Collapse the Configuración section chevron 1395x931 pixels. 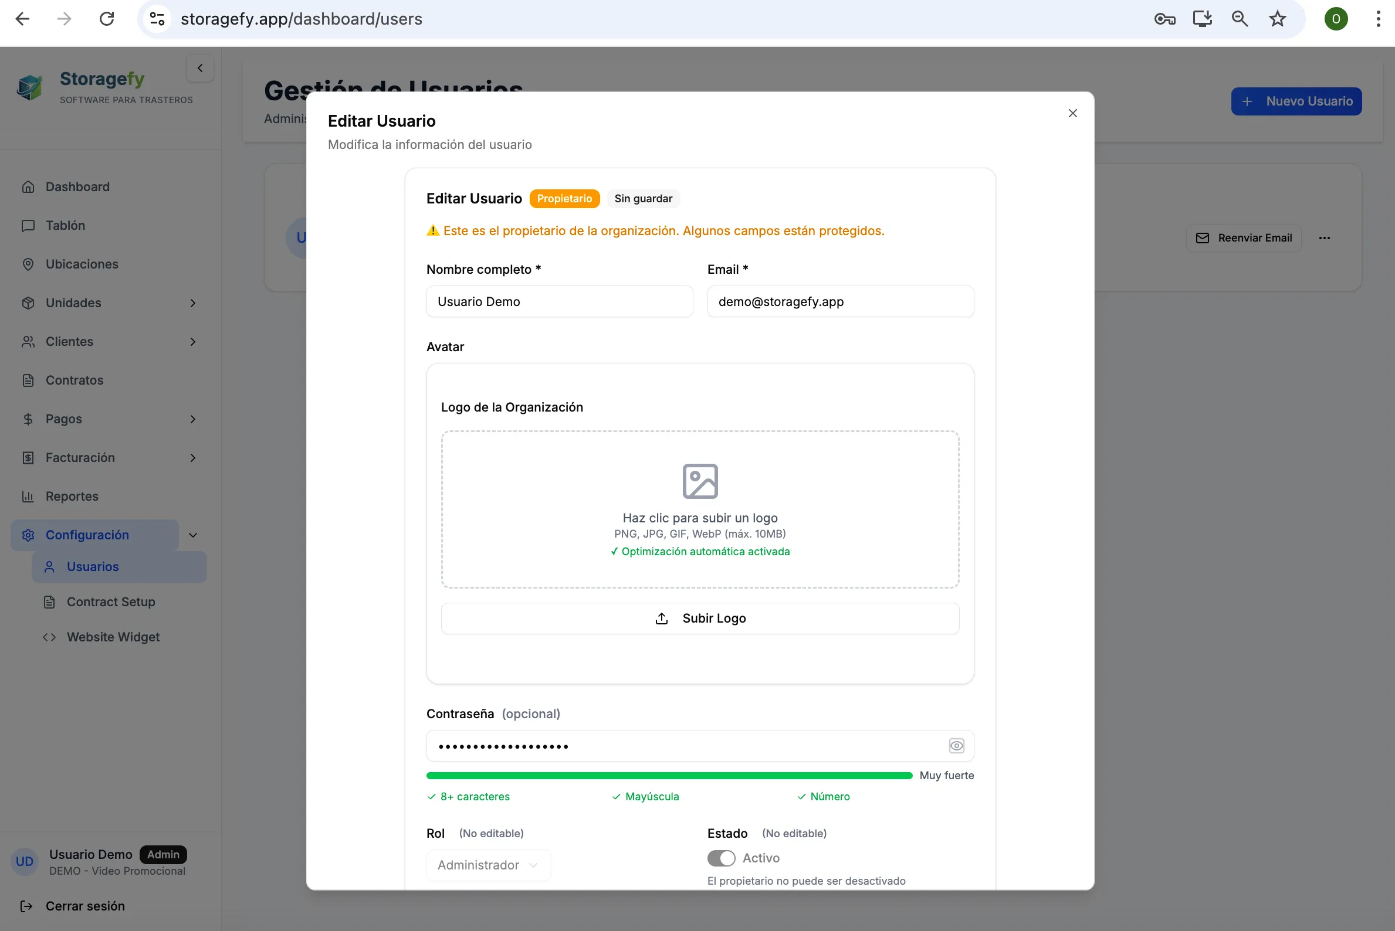[x=192, y=535]
